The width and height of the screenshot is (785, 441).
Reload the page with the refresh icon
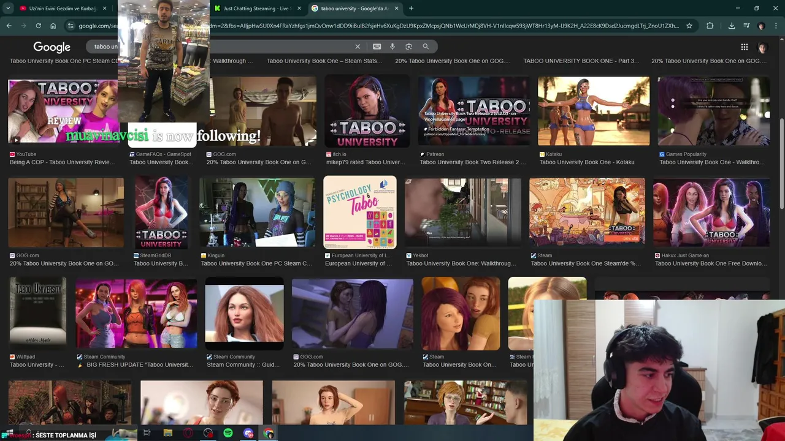point(38,26)
